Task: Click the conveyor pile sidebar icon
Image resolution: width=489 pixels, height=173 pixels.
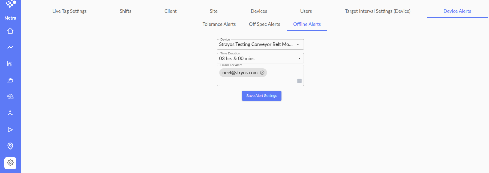Action: [x=10, y=80]
